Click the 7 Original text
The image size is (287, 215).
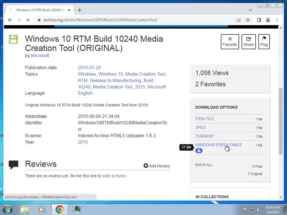[x=255, y=174]
